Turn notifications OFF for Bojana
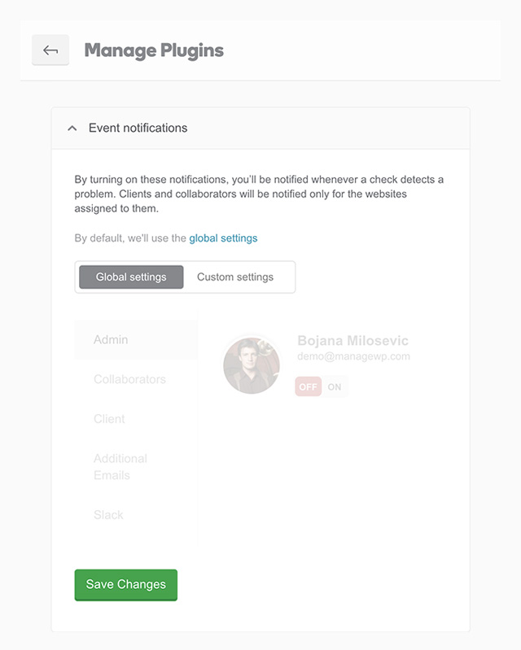The height and width of the screenshot is (650, 521). [309, 386]
